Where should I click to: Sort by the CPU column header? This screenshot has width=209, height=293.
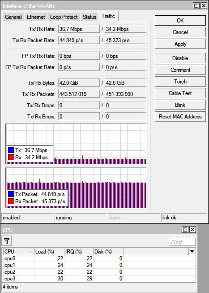click(19, 252)
